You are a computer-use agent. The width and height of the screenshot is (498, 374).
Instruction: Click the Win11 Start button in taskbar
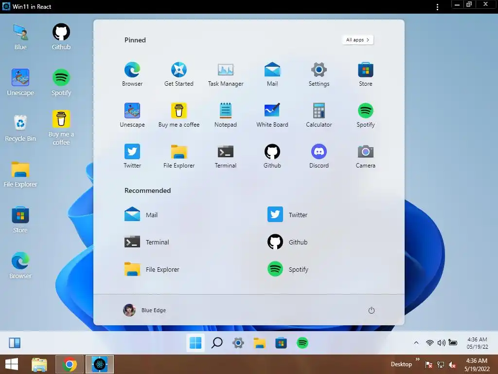pyautogui.click(x=196, y=343)
